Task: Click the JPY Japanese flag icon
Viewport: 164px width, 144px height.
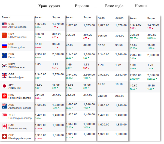Action: coord(4,86)
